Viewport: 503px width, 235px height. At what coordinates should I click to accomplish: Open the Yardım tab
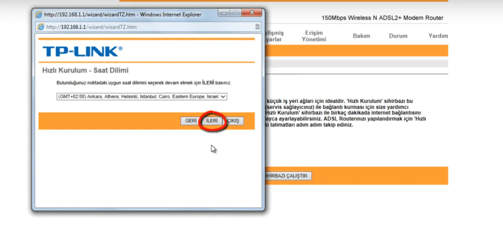pyautogui.click(x=438, y=36)
